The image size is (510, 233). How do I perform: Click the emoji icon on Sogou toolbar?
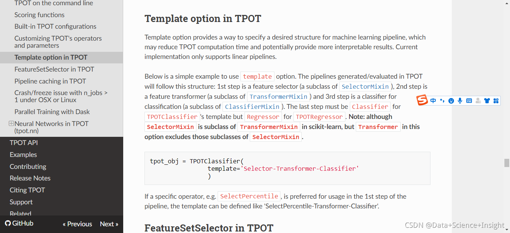pyautogui.click(x=451, y=100)
